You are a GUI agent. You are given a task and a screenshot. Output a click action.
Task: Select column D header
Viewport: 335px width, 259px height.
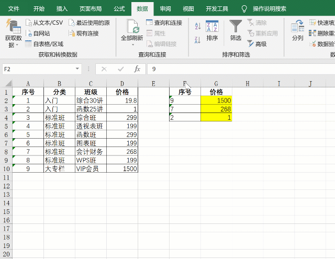click(122, 84)
